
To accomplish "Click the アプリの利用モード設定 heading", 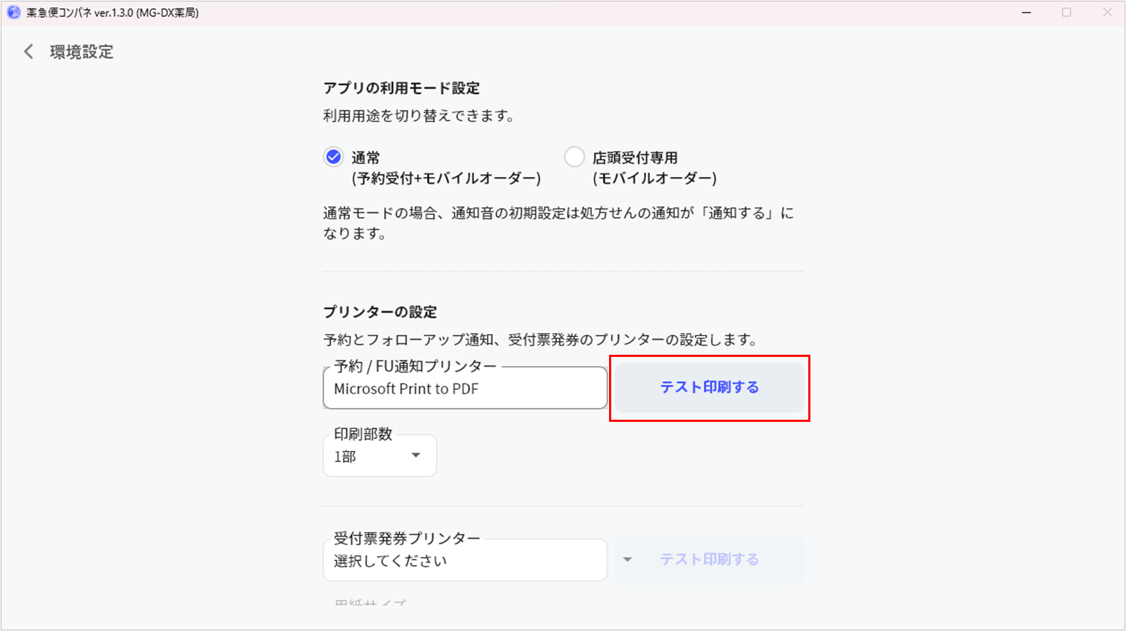I will pyautogui.click(x=401, y=89).
